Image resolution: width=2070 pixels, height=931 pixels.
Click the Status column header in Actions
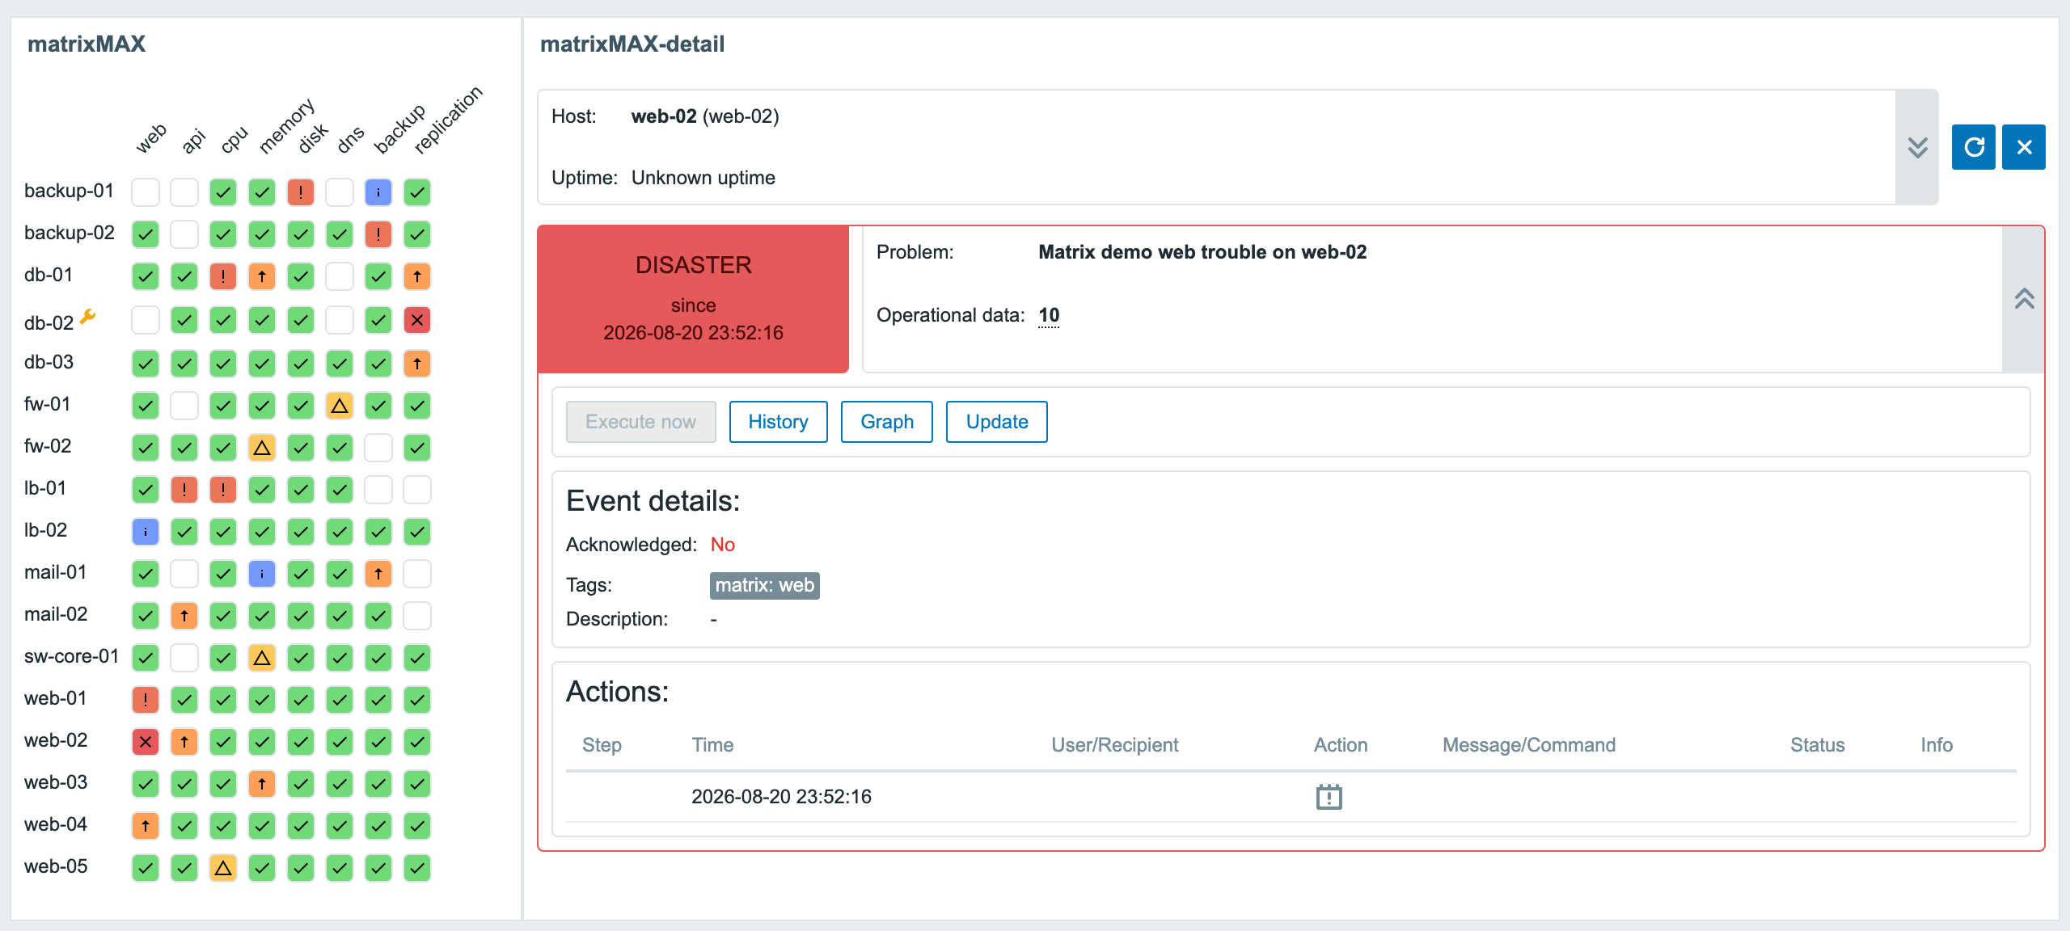(1817, 745)
